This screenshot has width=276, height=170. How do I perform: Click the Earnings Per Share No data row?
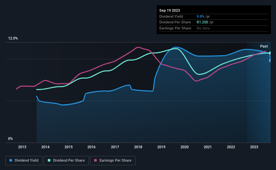pyautogui.click(x=214, y=28)
